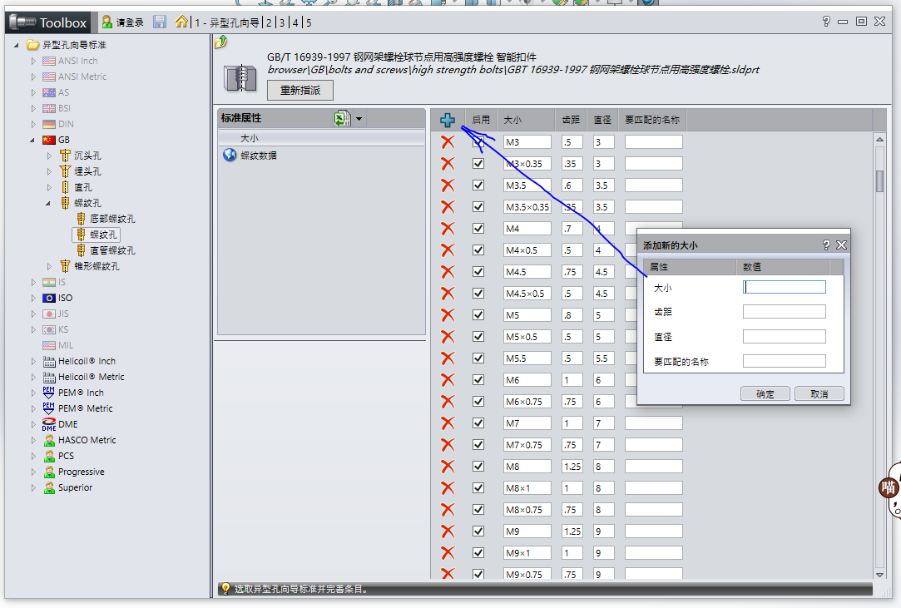Go to Toolbox home icon
This screenshot has width=901, height=608.
point(181,22)
